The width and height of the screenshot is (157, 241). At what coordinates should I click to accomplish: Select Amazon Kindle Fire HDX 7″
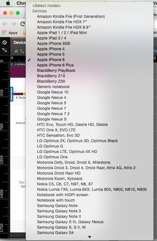tap(90, 22)
